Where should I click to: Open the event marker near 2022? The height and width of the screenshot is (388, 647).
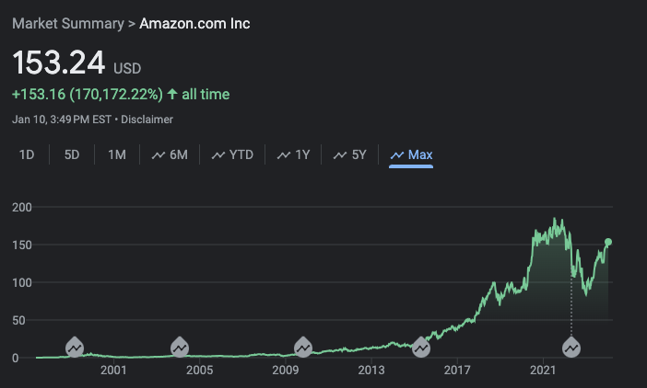571,347
